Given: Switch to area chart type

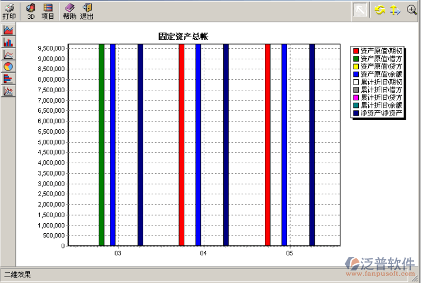Looking at the screenshot, I should click(x=8, y=30).
